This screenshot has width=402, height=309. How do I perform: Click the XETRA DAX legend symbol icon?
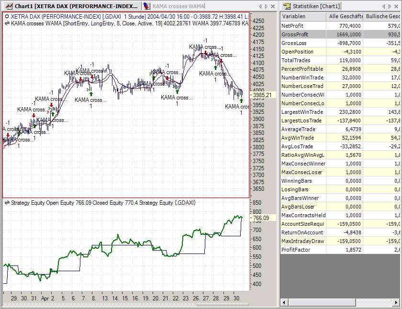[7, 16]
